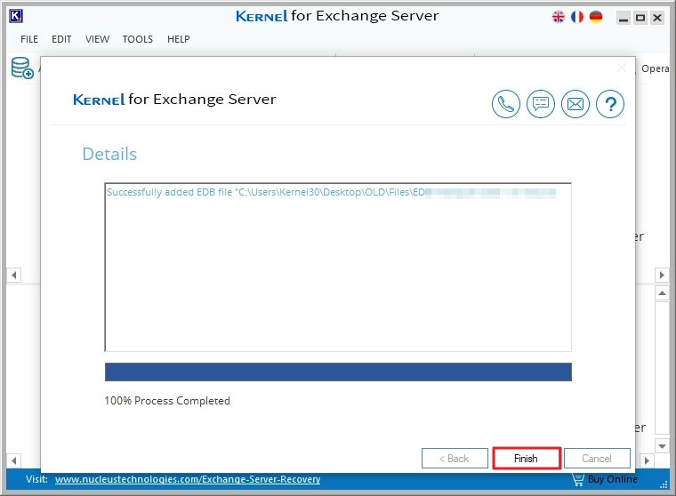676x496 pixels.
Task: Close the Details dialog with X
Action: point(621,68)
